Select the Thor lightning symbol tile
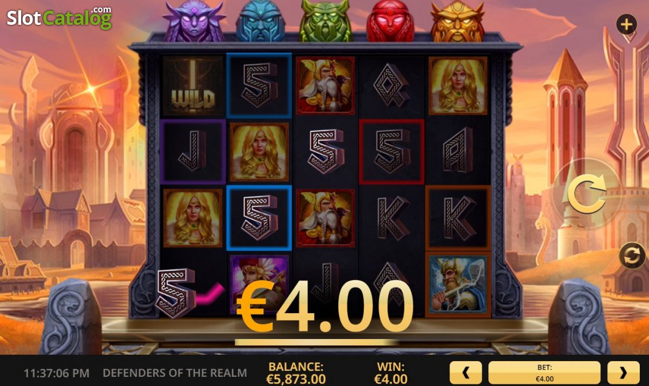Image resolution: width=649 pixels, height=386 pixels. [458, 284]
